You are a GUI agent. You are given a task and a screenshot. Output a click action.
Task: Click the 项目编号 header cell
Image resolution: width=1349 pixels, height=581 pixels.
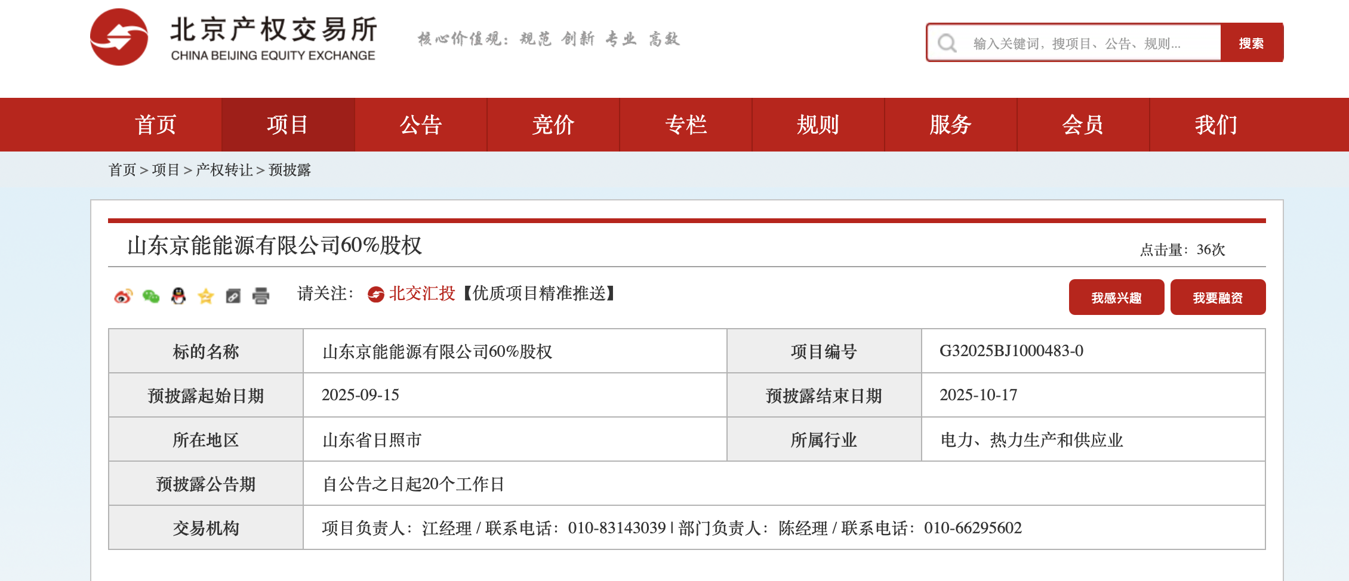[x=824, y=351]
